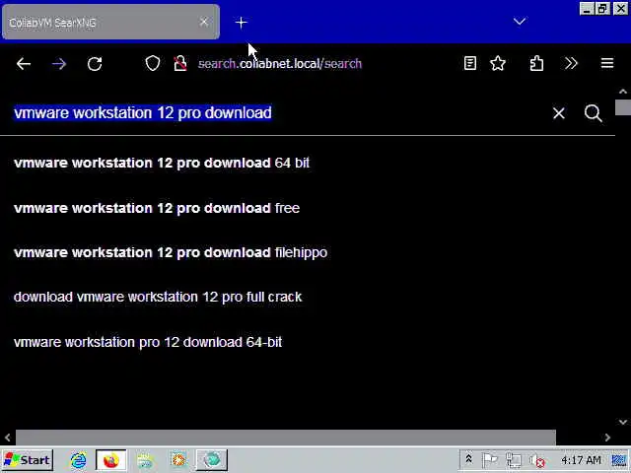Screen dimensions: 631x473
Task: Open a new tab with plus
Action: coord(241,23)
